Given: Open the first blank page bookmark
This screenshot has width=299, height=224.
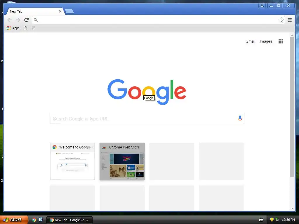Looking at the screenshot, I should (25, 28).
